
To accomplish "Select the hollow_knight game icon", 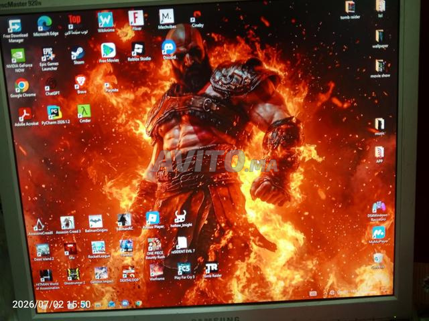I will pyautogui.click(x=180, y=217).
